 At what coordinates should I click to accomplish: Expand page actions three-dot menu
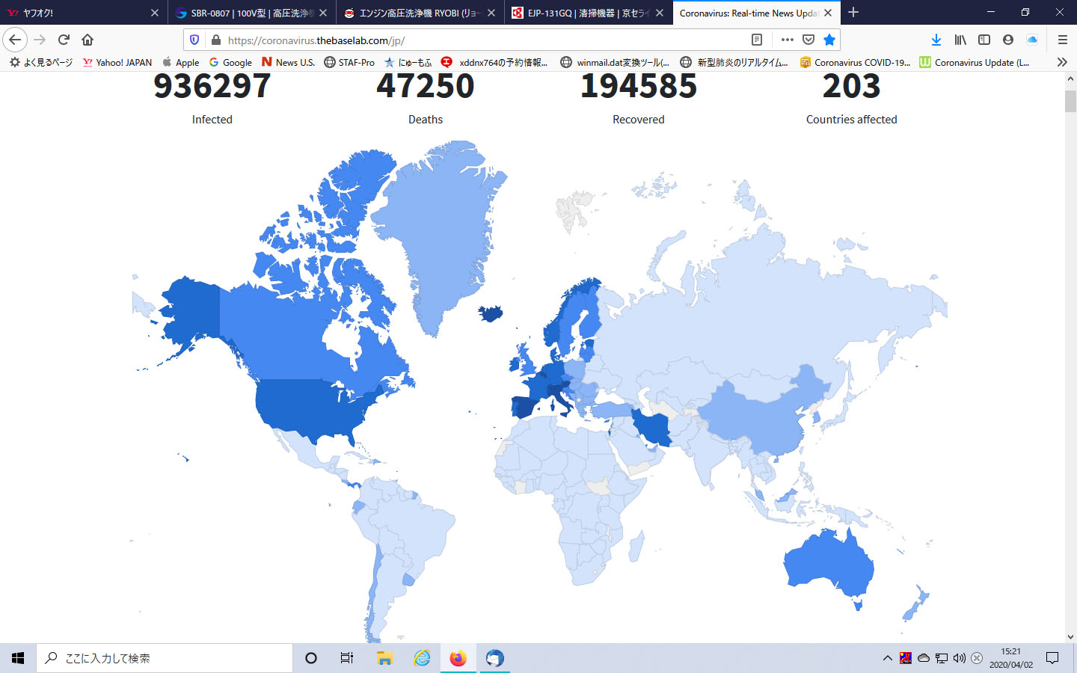(x=787, y=40)
